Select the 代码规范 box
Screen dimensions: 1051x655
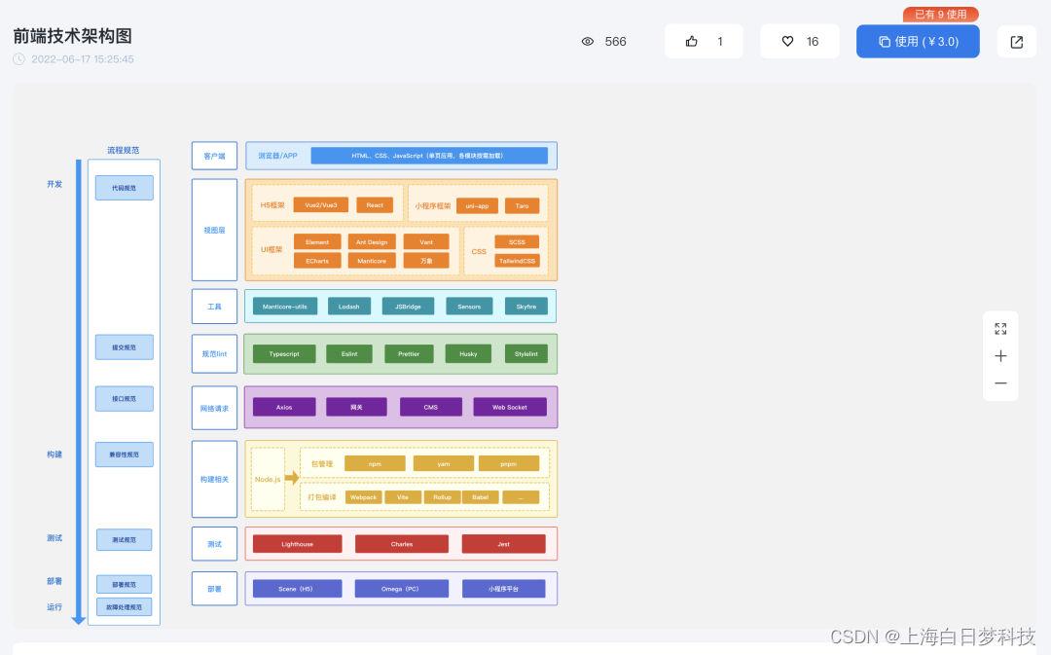click(124, 188)
